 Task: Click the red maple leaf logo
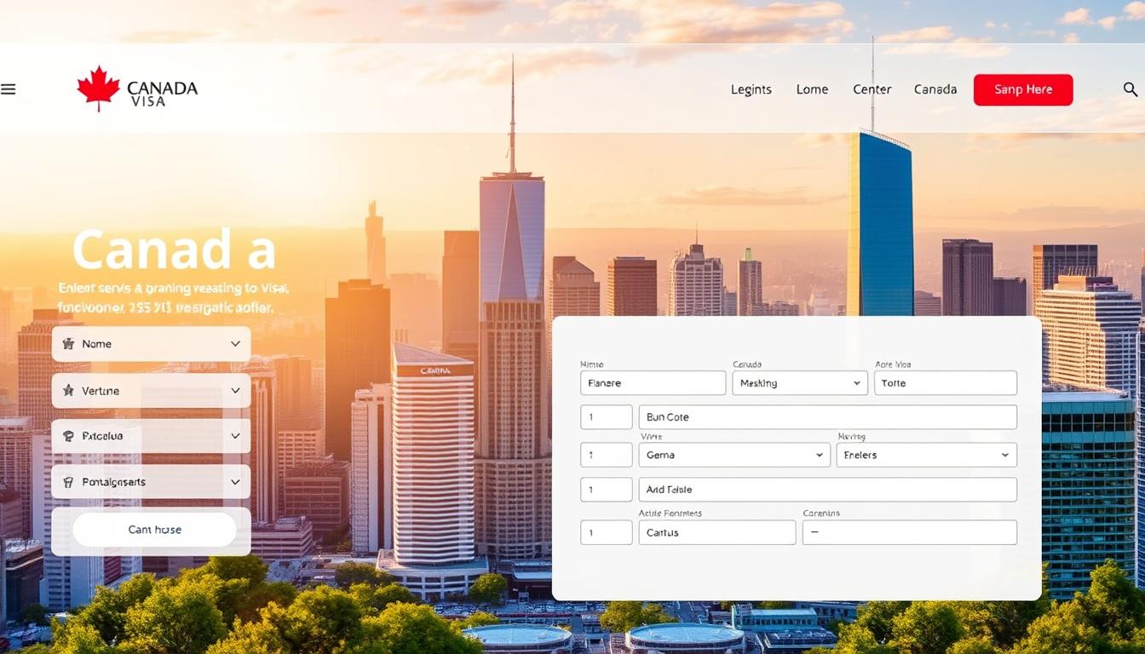[x=98, y=88]
